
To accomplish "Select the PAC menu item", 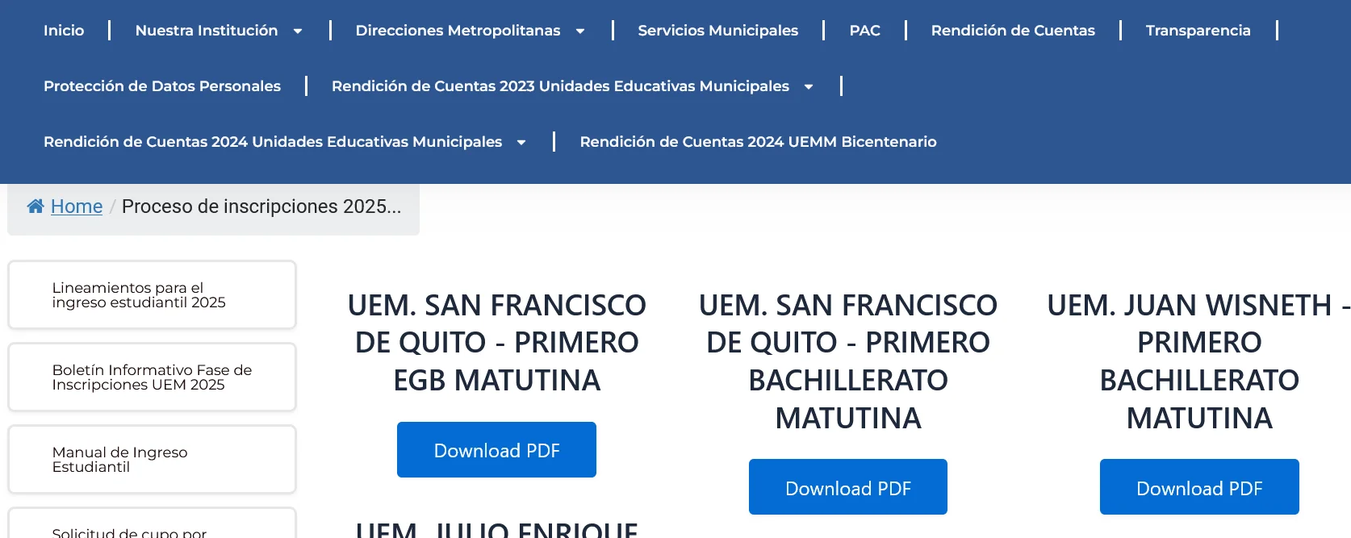I will (865, 31).
